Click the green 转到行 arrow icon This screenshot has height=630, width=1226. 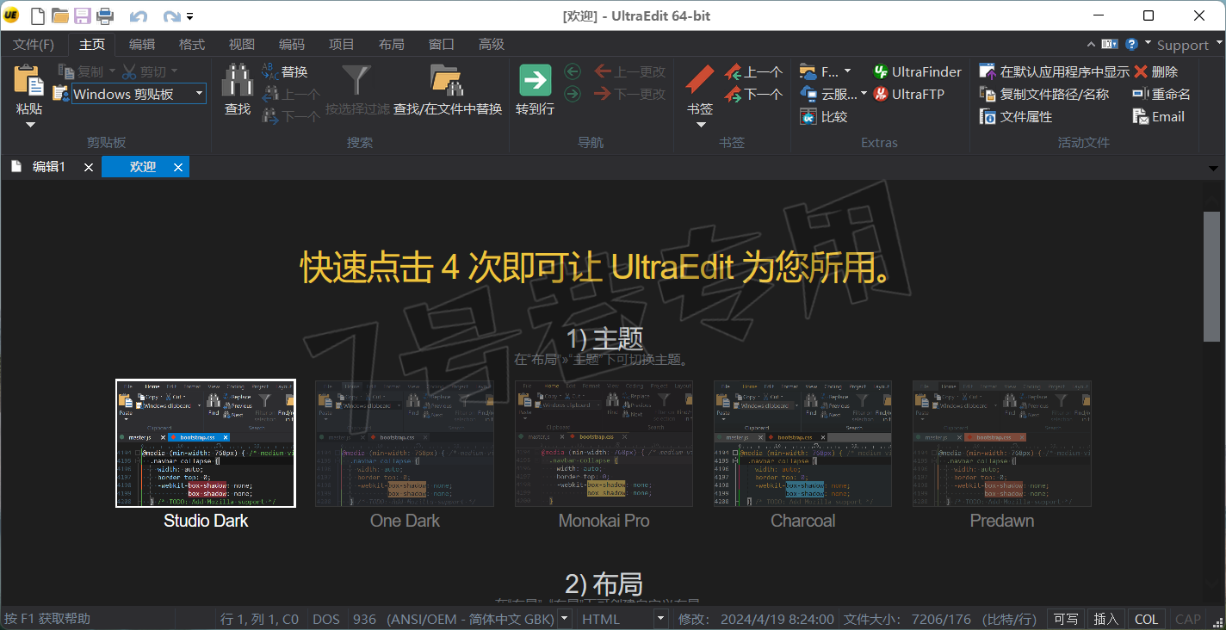[535, 80]
